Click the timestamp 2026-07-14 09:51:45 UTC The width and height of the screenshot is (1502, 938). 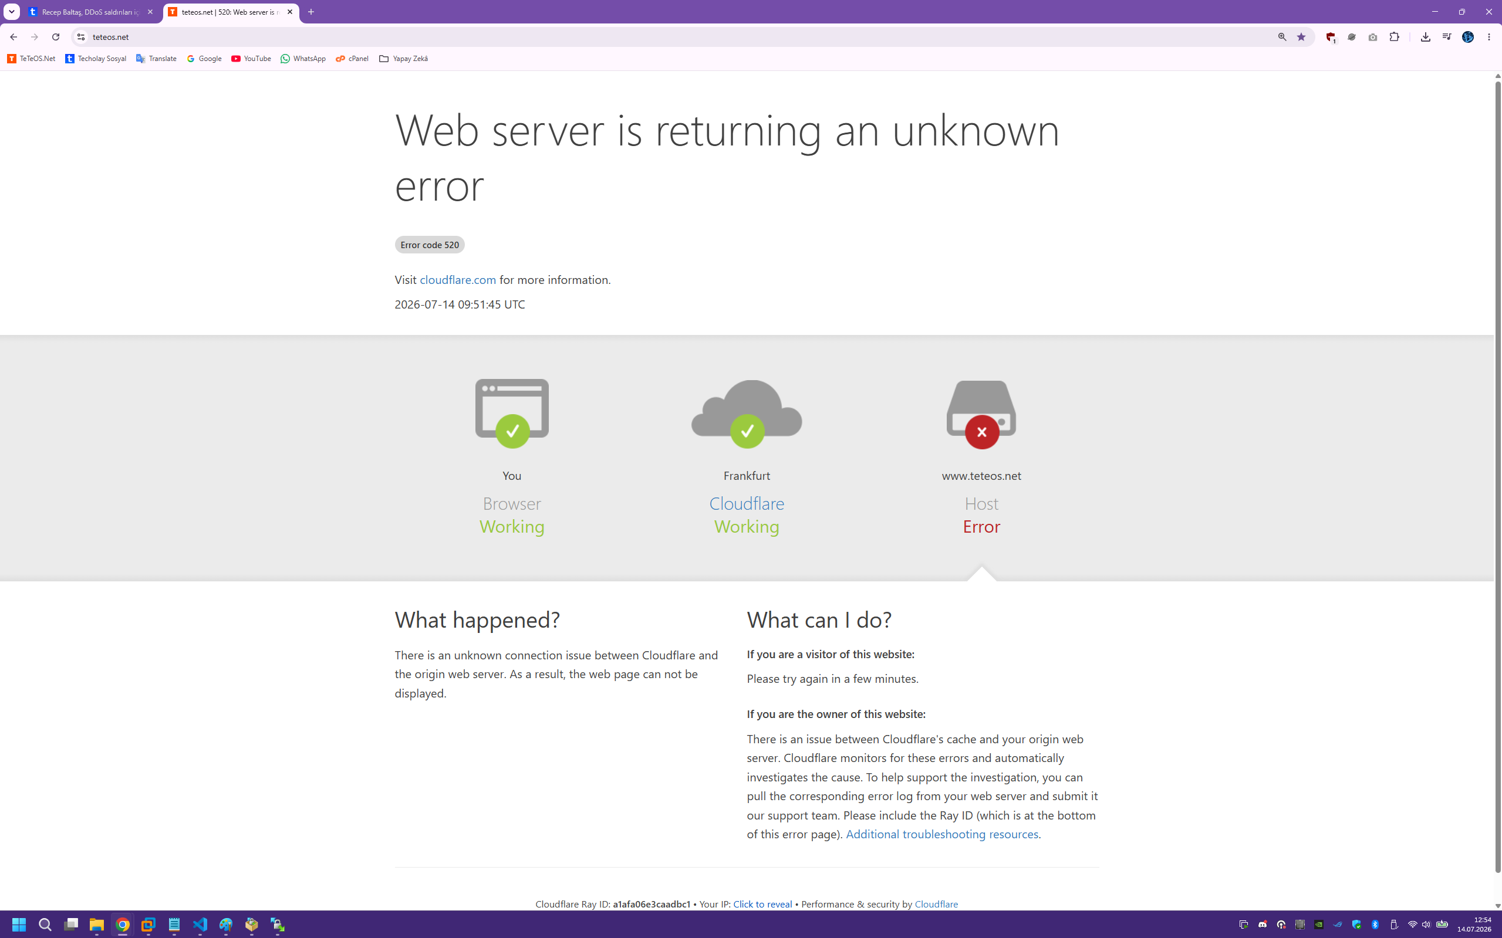click(460, 304)
